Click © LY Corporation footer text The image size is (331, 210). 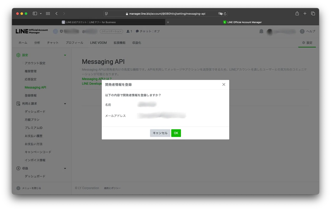point(87,188)
